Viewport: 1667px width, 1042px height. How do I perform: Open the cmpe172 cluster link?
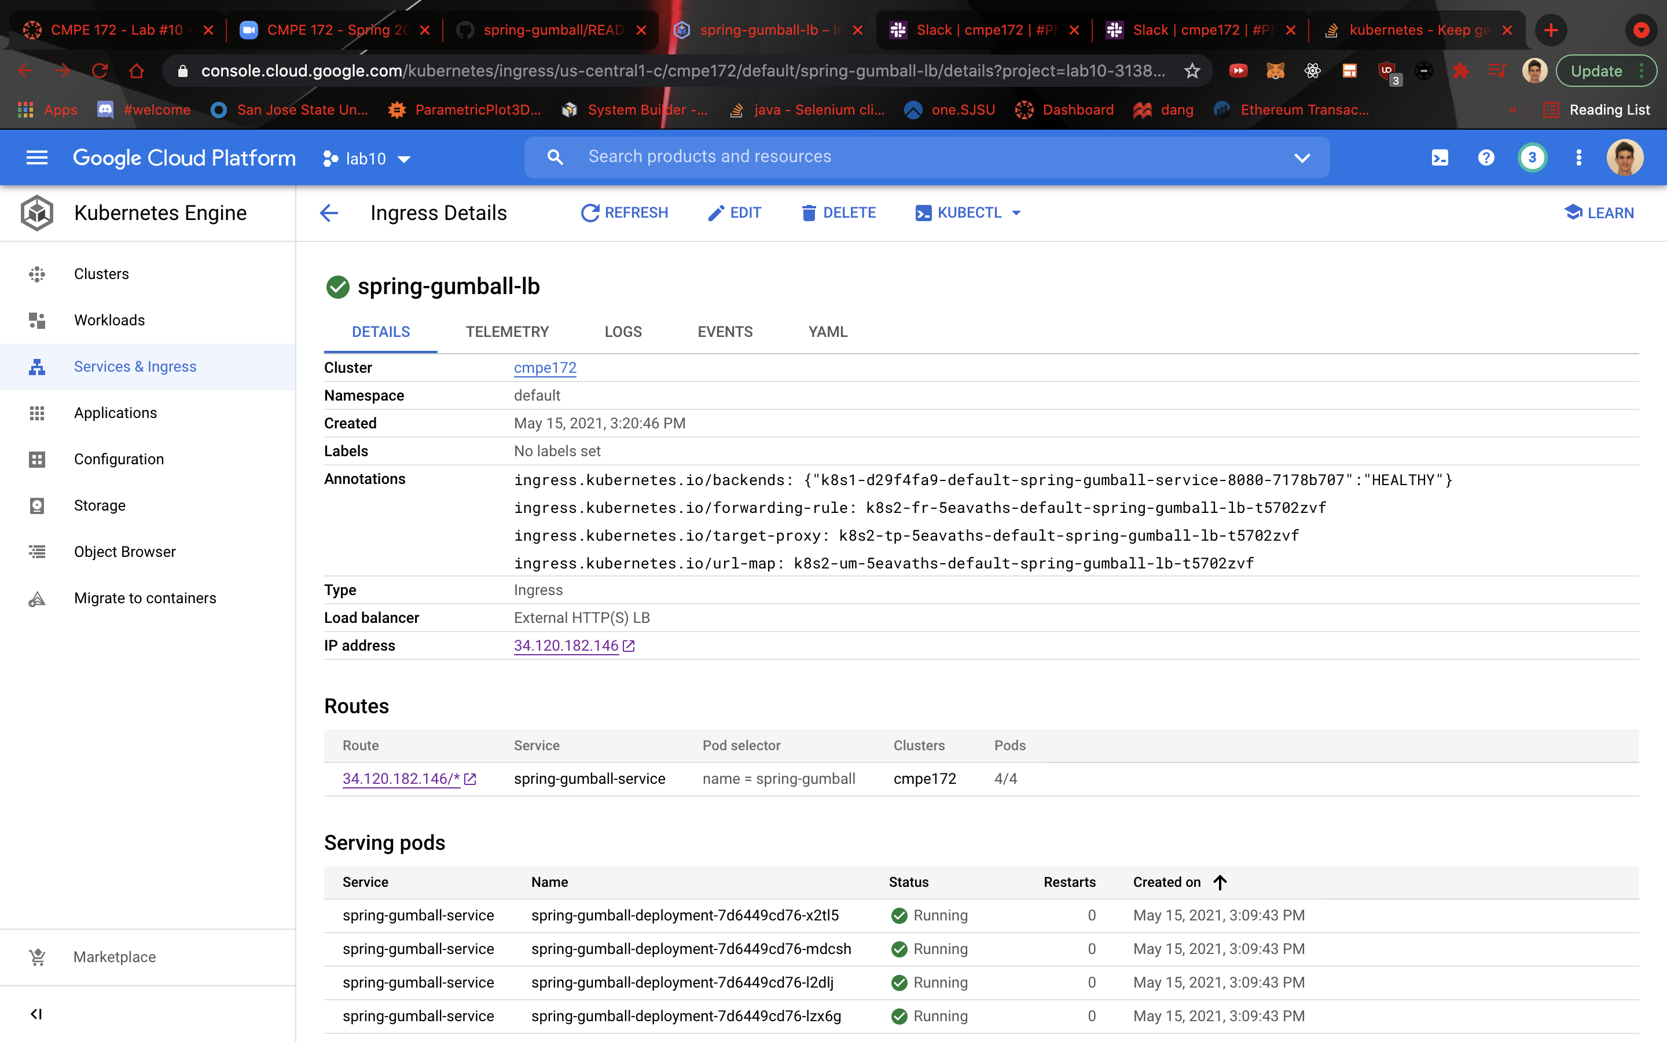[544, 368]
